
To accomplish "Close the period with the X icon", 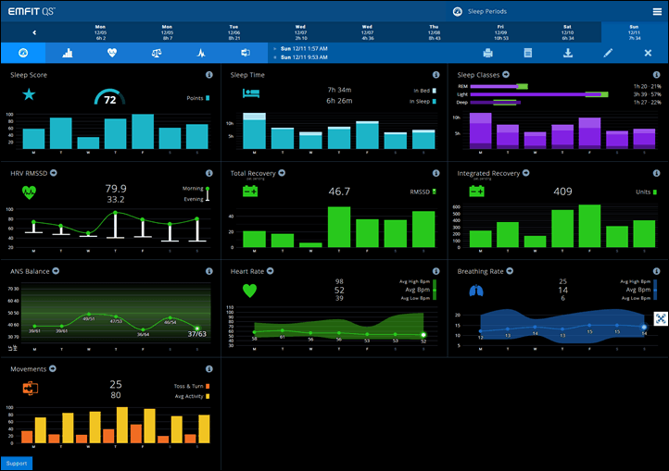I will pos(648,53).
